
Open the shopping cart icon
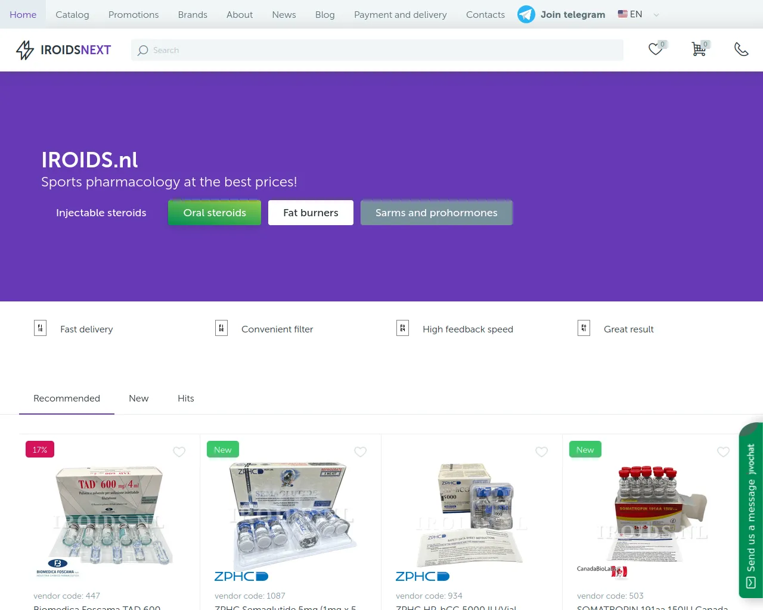click(699, 49)
